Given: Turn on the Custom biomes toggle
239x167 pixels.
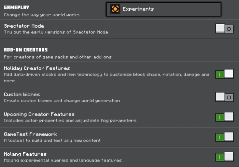Looking at the screenshot, I should coord(224,97).
